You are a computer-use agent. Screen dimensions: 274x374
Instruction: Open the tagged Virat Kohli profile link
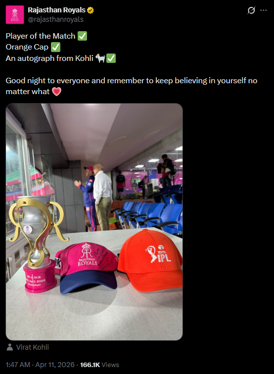(32, 347)
